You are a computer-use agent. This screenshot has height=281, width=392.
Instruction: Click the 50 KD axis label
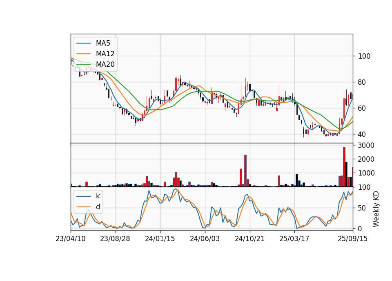(x=362, y=208)
